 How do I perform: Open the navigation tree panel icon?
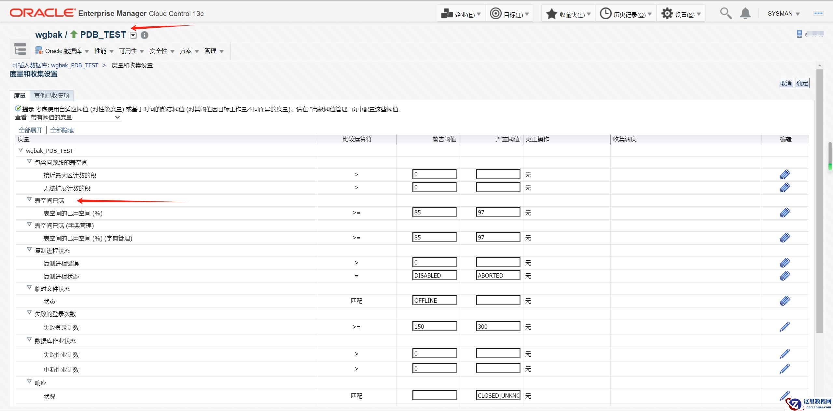click(x=20, y=49)
